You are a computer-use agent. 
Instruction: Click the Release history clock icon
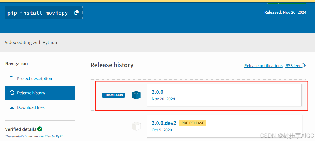[x=12, y=93]
